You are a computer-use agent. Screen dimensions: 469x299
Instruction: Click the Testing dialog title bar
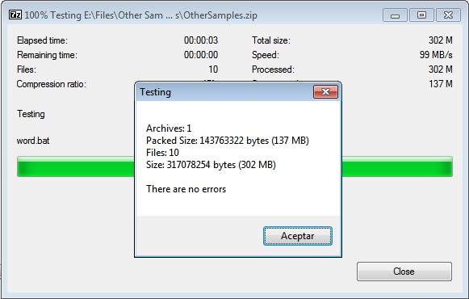click(x=224, y=92)
